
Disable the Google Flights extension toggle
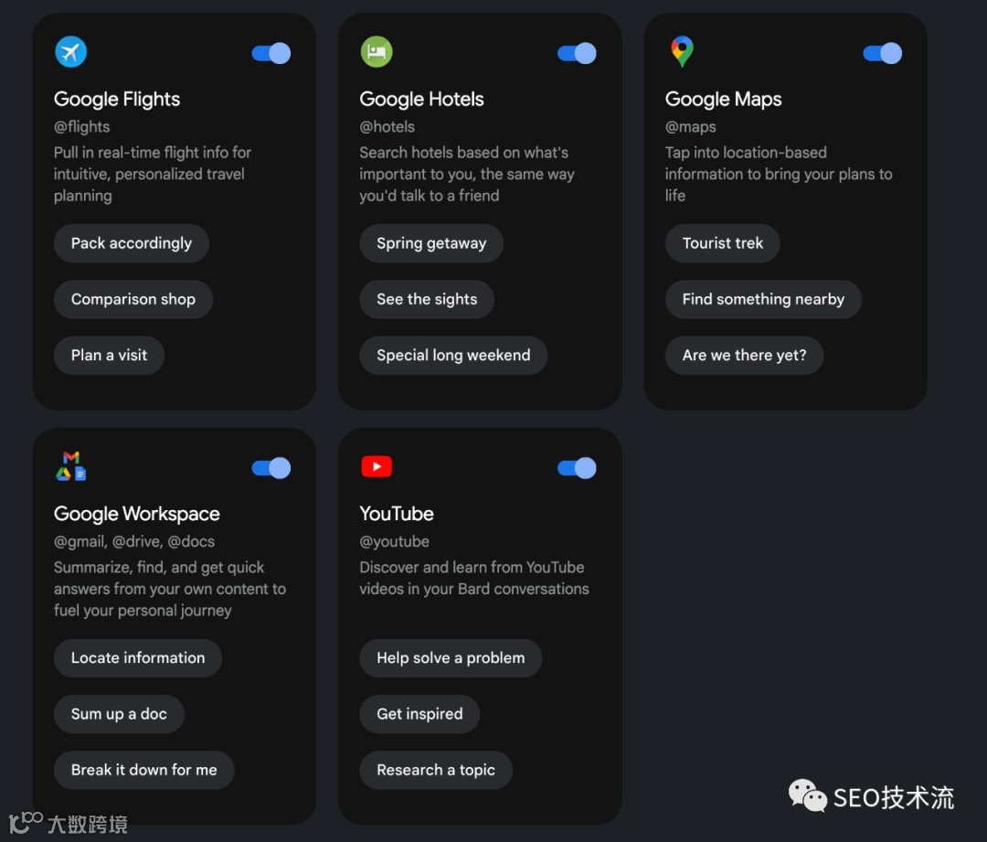271,53
